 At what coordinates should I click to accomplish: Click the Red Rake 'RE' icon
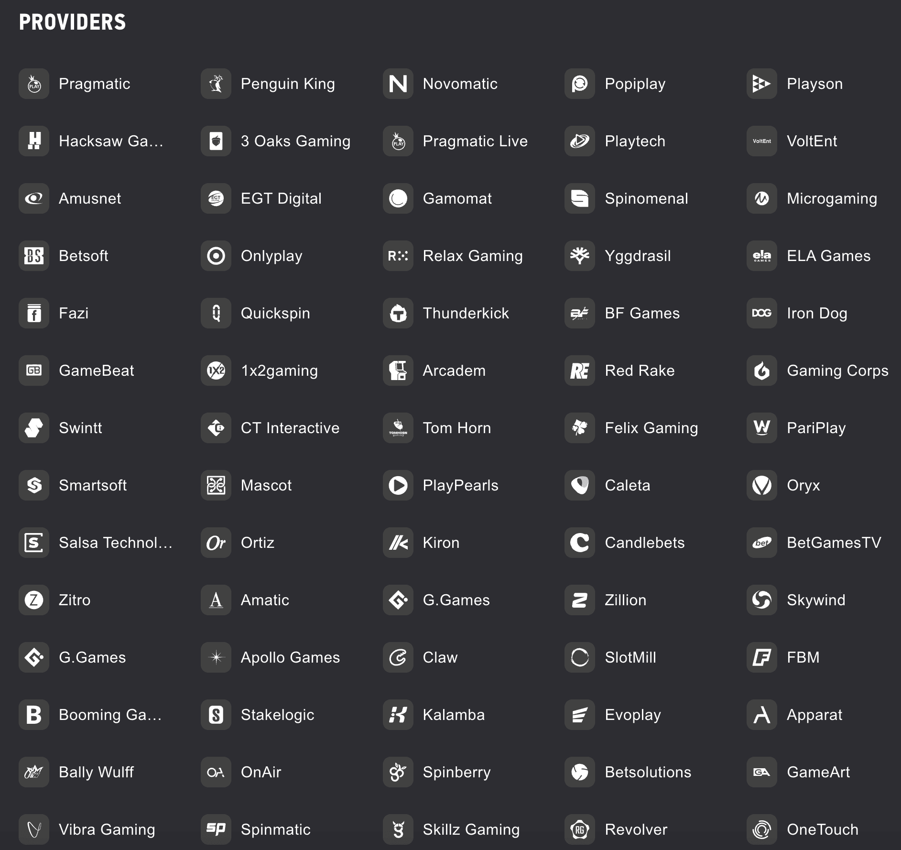tap(579, 371)
